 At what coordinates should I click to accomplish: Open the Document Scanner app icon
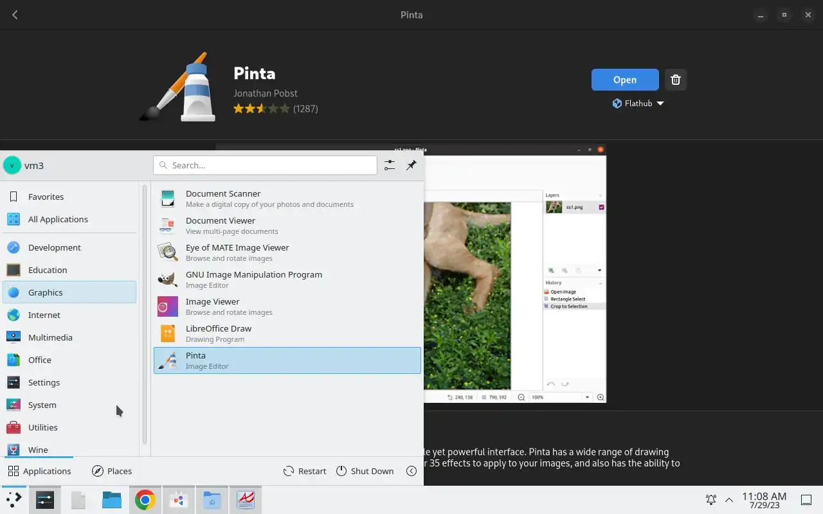168,199
